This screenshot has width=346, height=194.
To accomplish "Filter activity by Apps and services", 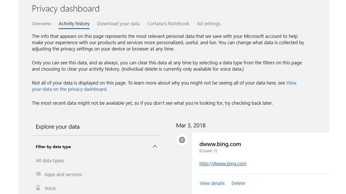I will point(63,174).
